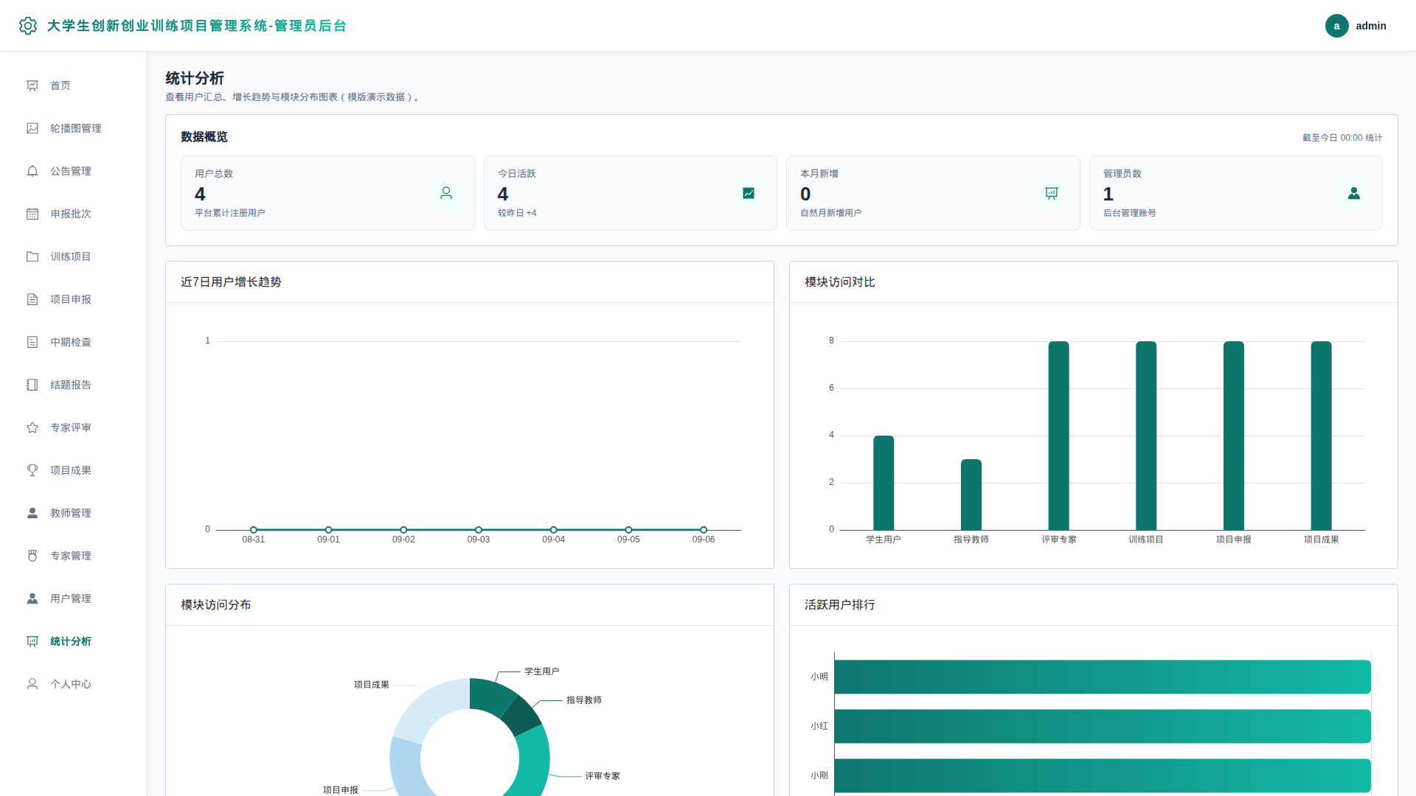This screenshot has width=1416, height=796.
Task: Click the 平台累计注册用户 caption
Action: click(x=230, y=213)
